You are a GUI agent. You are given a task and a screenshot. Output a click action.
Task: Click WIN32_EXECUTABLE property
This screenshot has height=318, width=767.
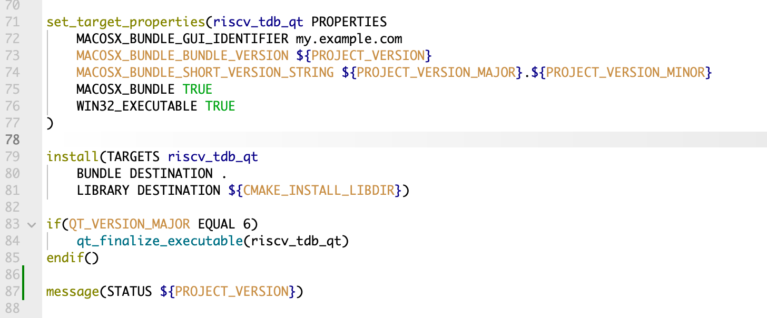click(137, 106)
